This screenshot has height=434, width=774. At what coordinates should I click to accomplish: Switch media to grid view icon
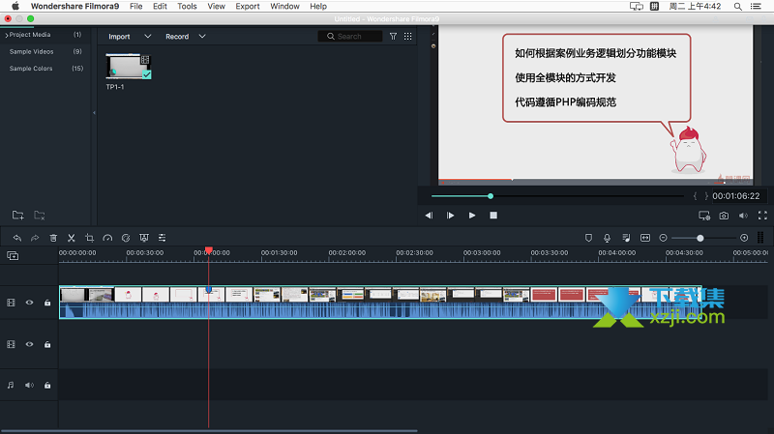coord(407,36)
